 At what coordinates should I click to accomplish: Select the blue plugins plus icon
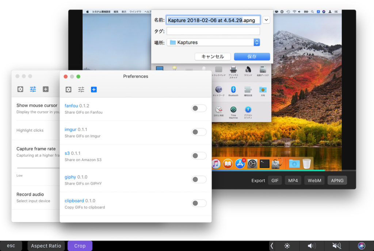pyautogui.click(x=94, y=89)
